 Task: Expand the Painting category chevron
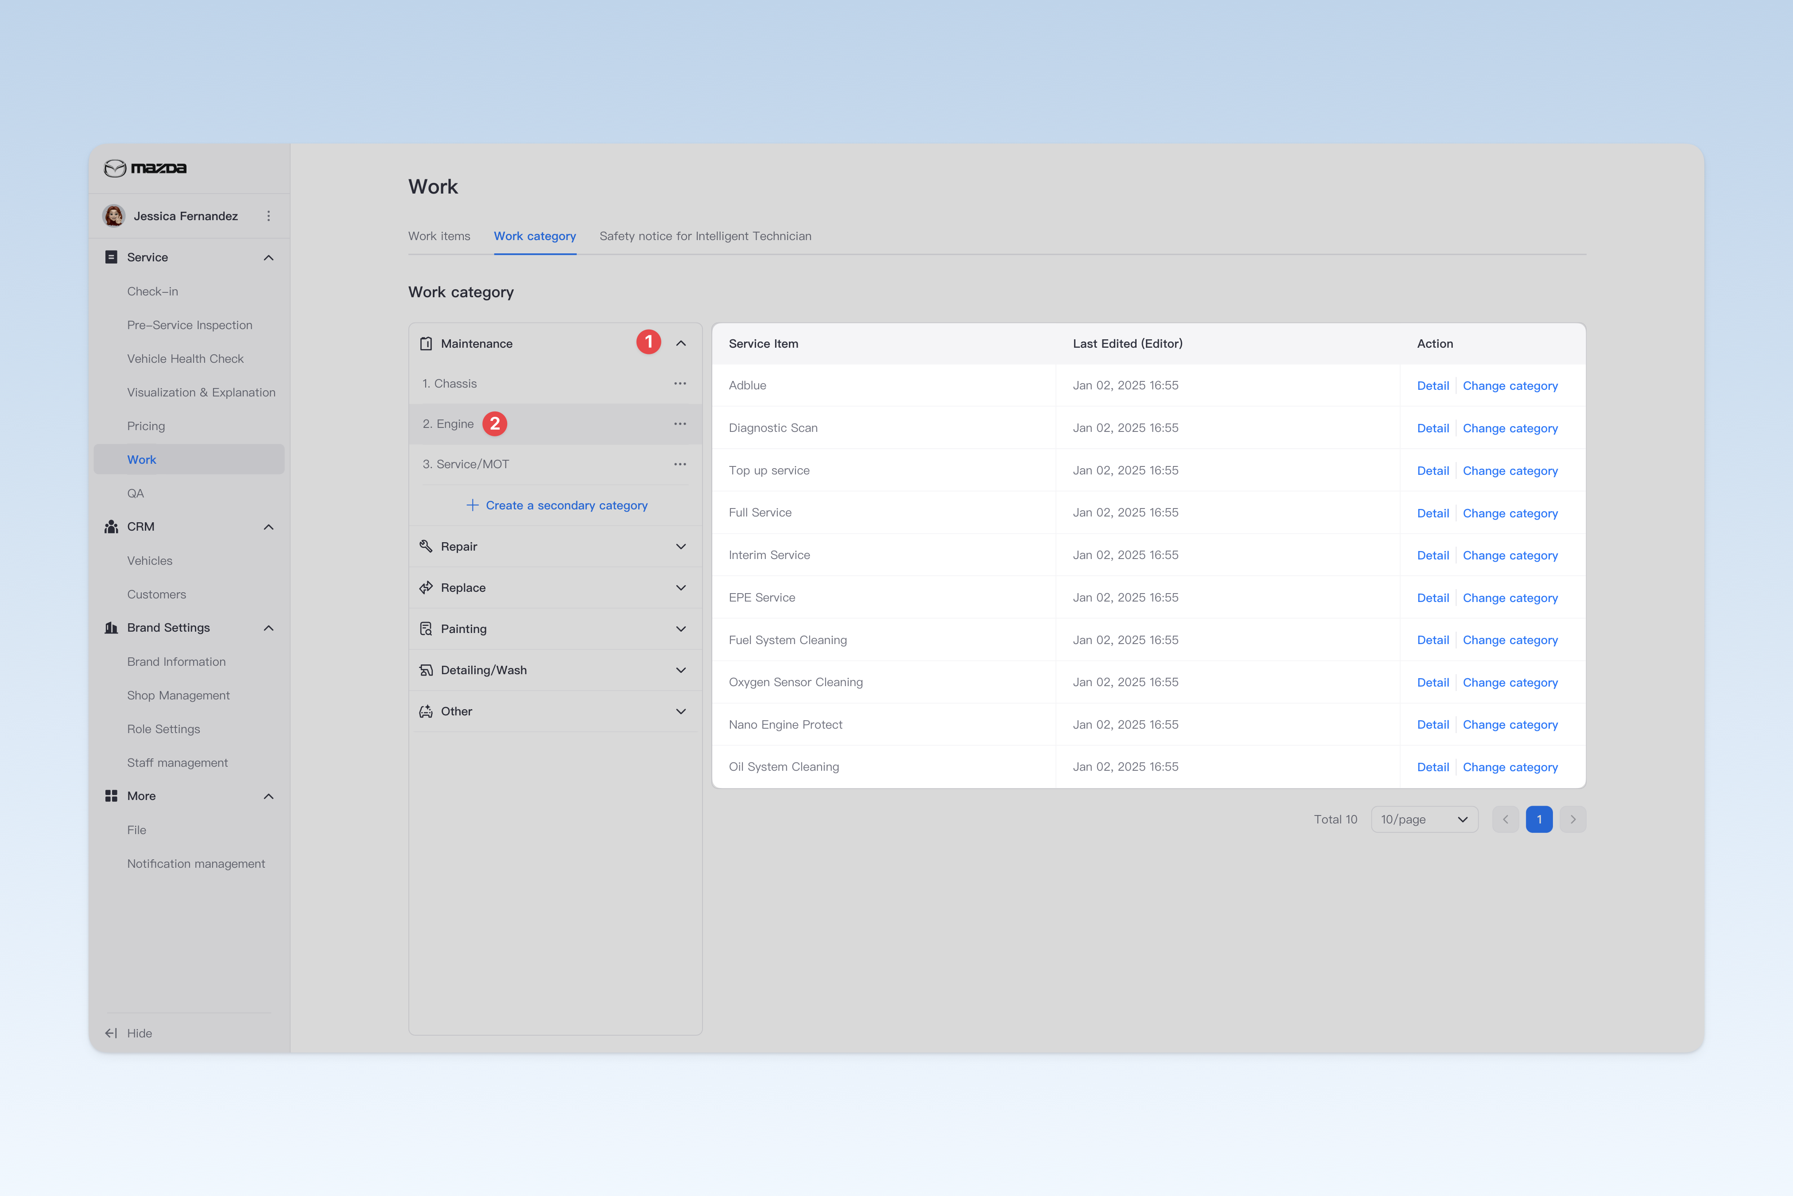[680, 629]
